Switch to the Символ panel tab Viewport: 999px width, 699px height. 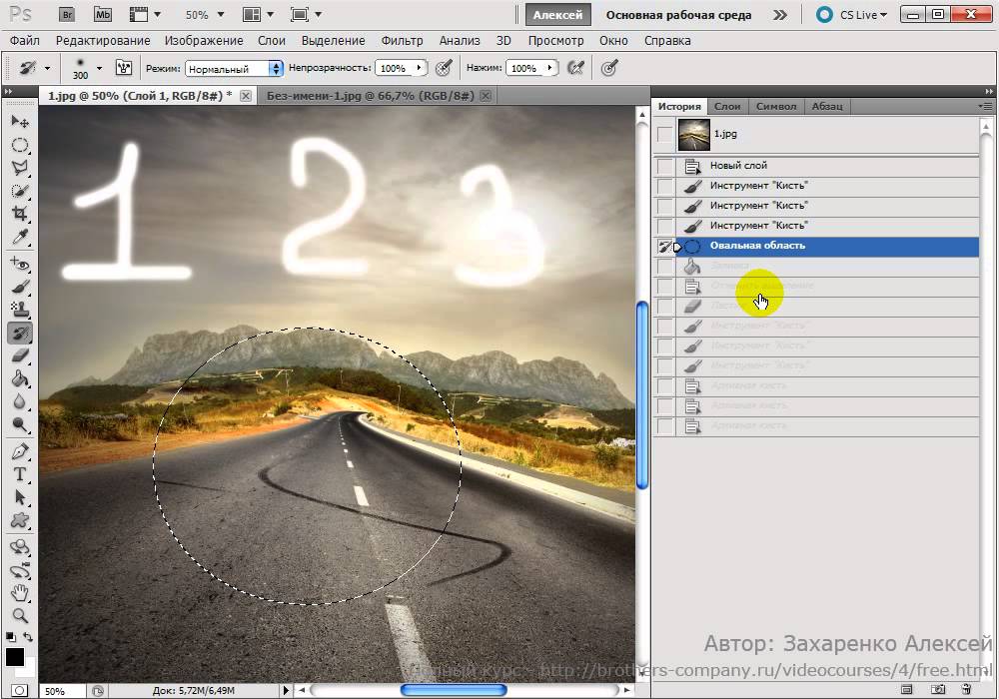tap(776, 106)
